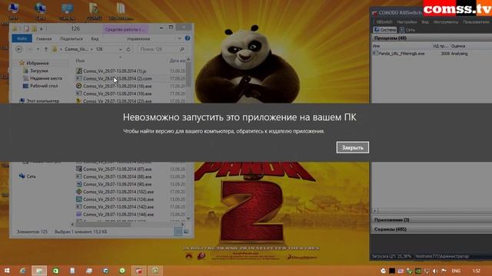Click the volume speaker icon in system tray

[x=435, y=271]
